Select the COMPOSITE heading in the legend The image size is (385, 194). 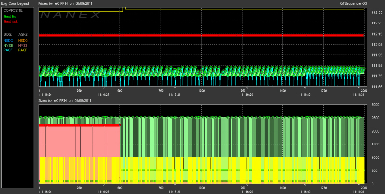(x=13, y=10)
